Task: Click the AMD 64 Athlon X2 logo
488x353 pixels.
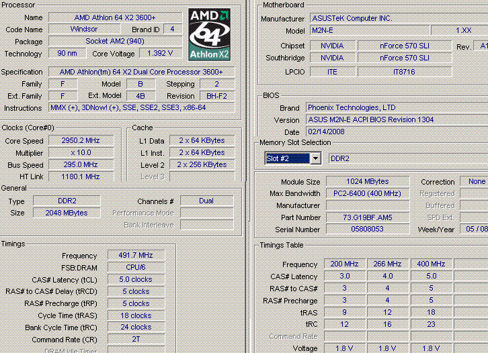Action: (x=210, y=34)
